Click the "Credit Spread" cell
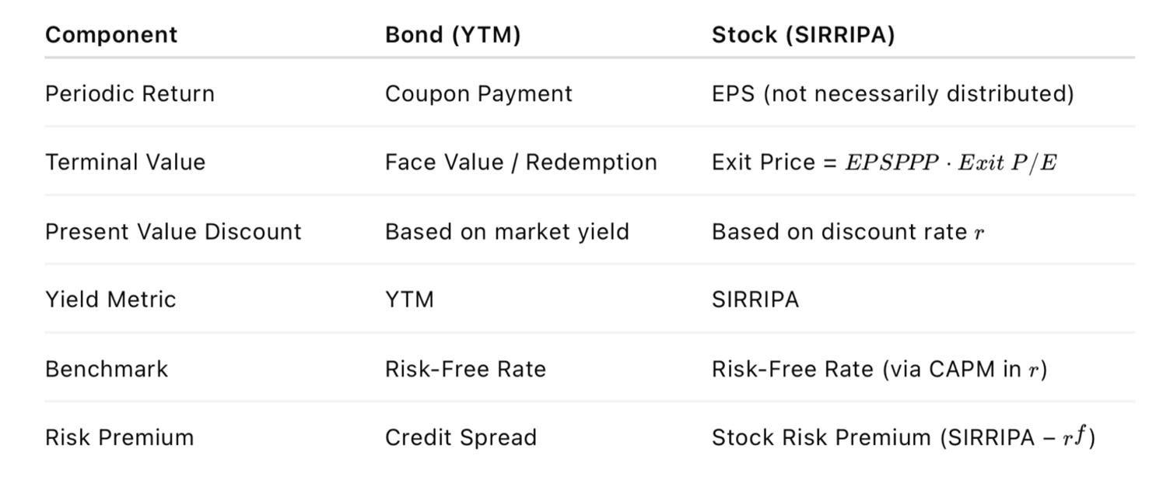1156x484 pixels. 461,437
